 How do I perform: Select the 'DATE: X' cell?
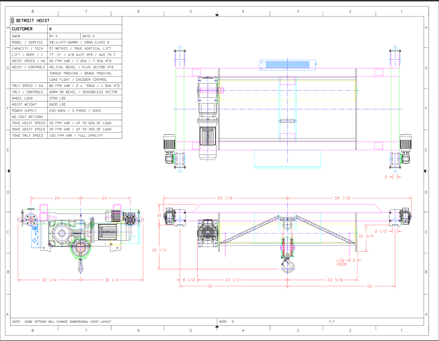tap(101, 36)
